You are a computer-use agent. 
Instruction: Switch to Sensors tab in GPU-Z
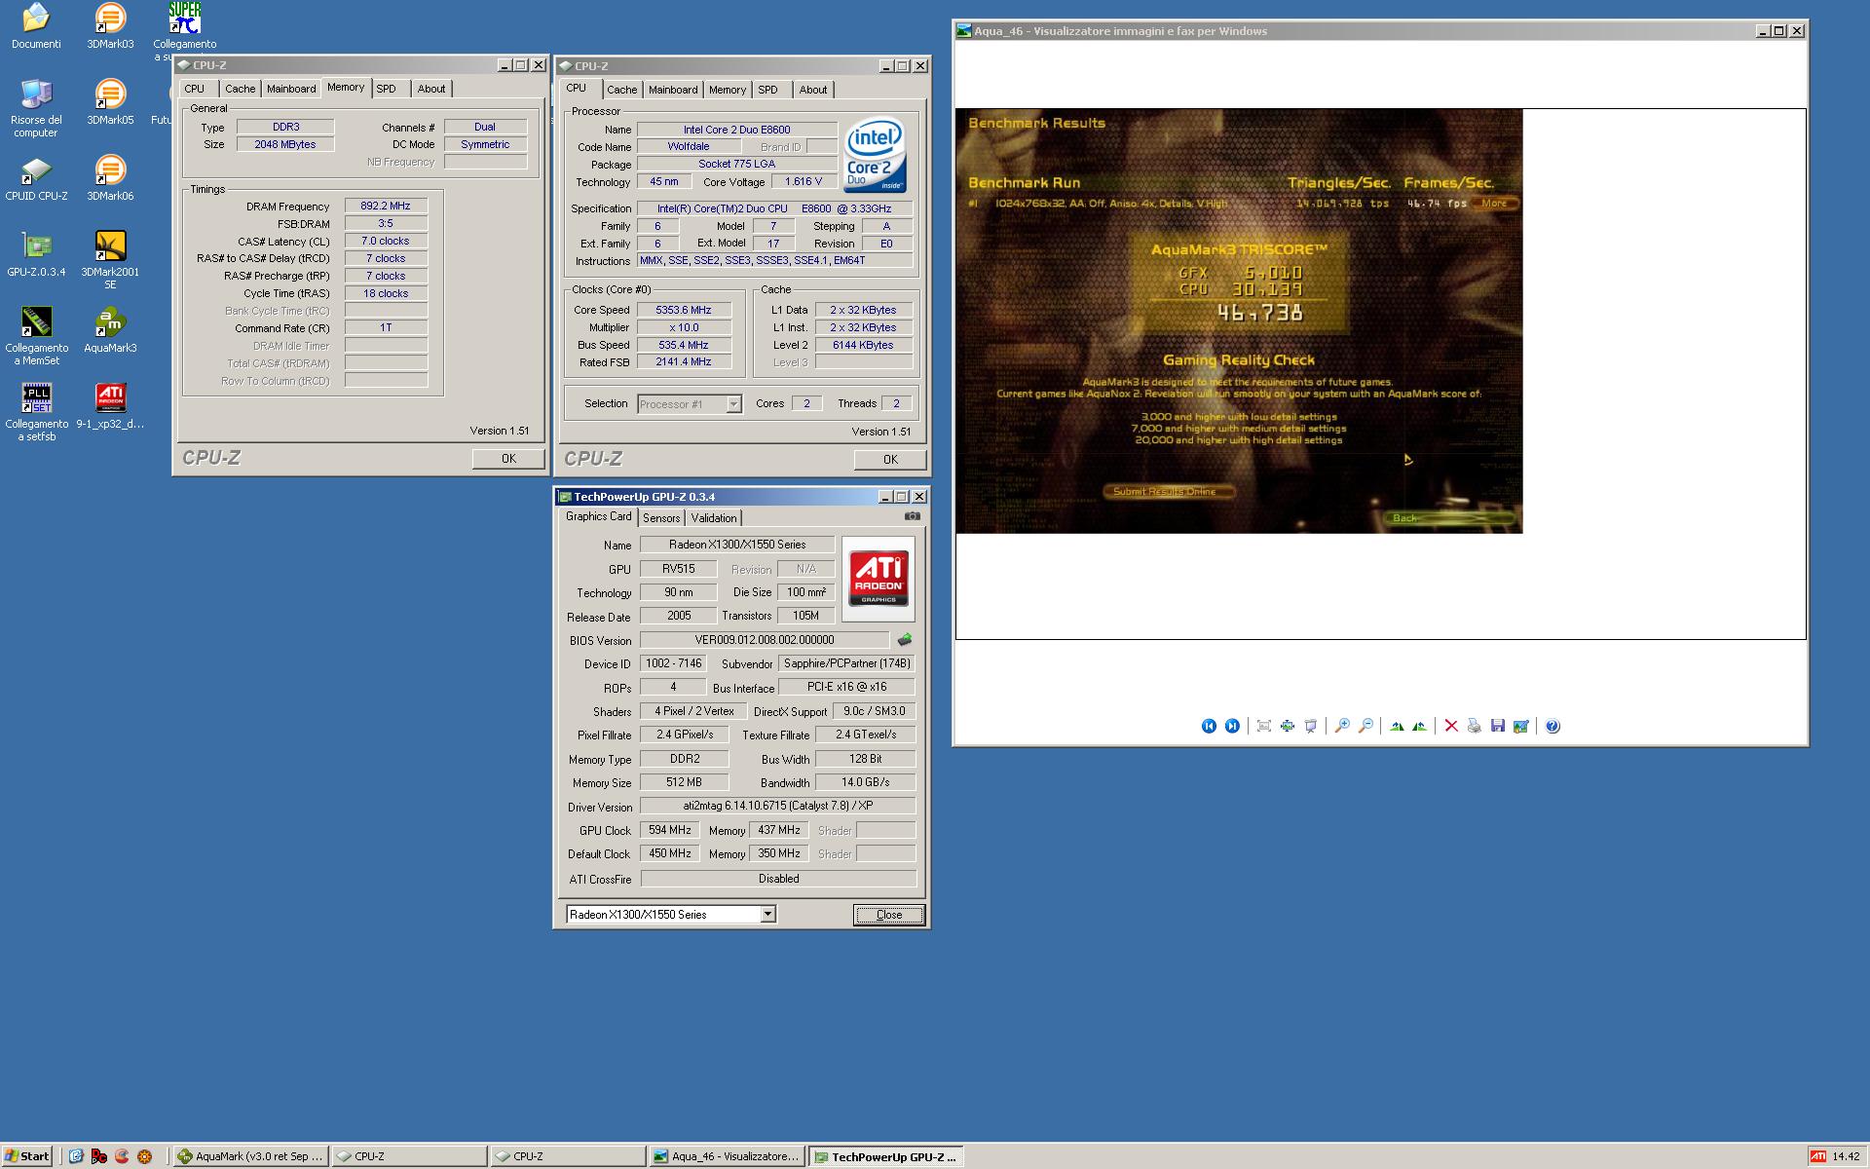661,518
